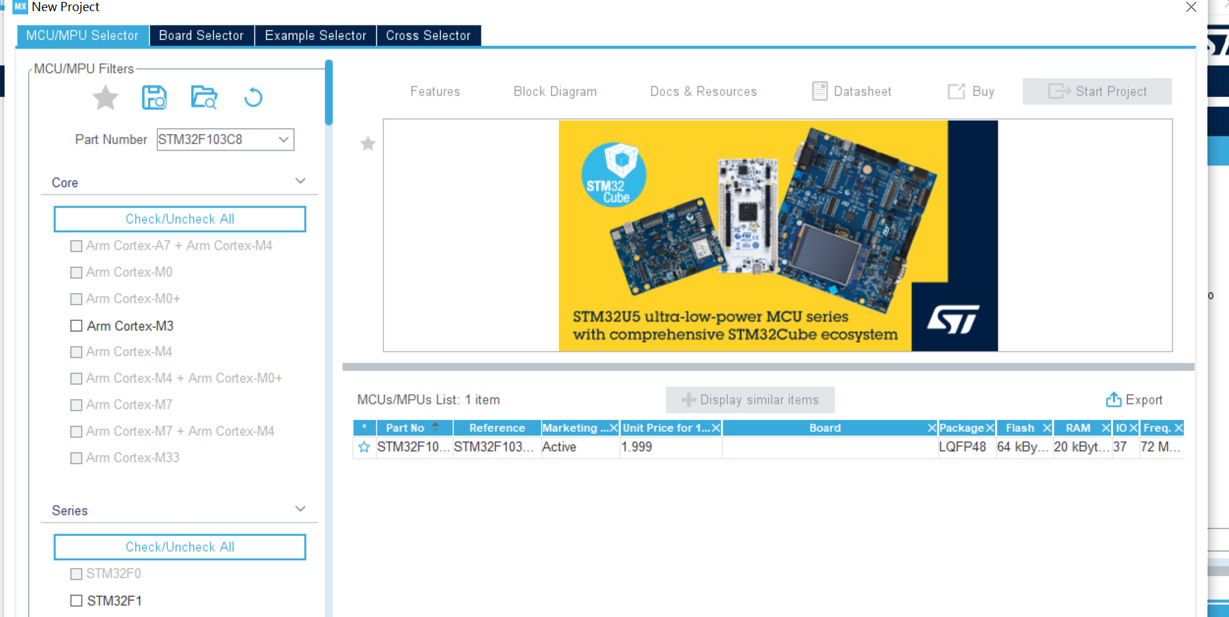Image resolution: width=1229 pixels, height=617 pixels.
Task: Open the Cross Selector tab
Action: [x=428, y=35]
